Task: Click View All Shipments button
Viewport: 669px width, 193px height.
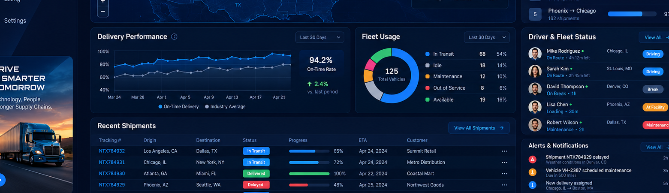Action: [479, 128]
